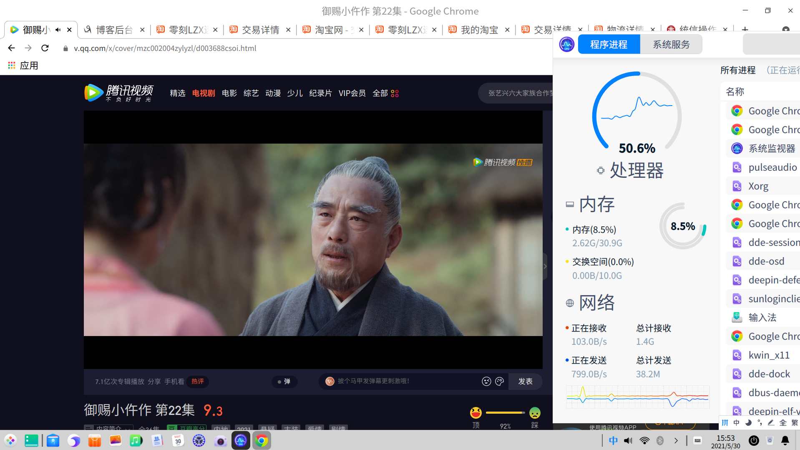Open the danmaku emoji picker icon
The height and width of the screenshot is (450, 800).
[486, 381]
